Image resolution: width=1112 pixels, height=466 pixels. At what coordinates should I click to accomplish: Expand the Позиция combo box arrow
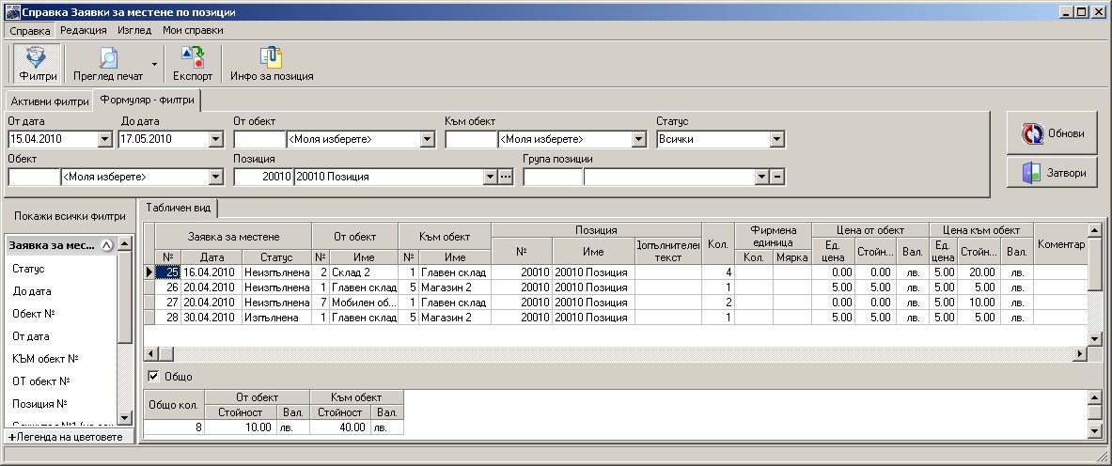click(490, 177)
